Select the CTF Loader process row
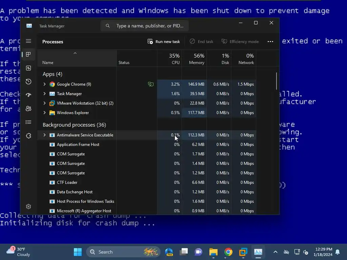This screenshot has height=260, width=347. (146, 182)
